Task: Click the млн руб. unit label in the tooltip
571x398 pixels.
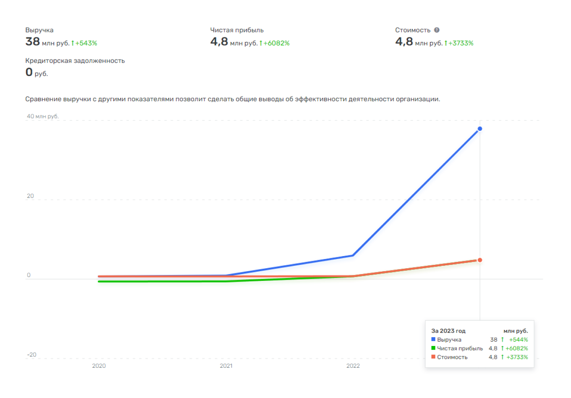Action: 516,331
